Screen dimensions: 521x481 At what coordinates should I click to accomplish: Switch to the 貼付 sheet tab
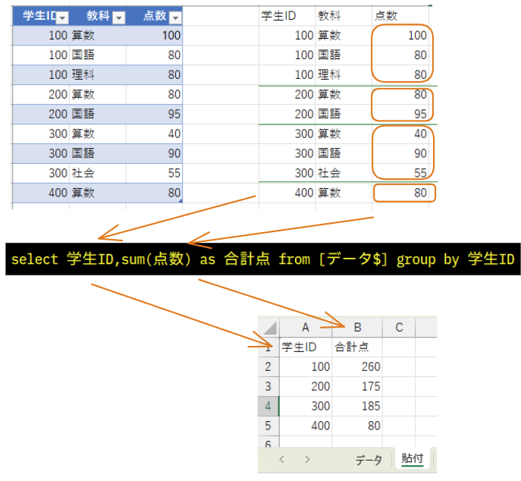click(413, 459)
